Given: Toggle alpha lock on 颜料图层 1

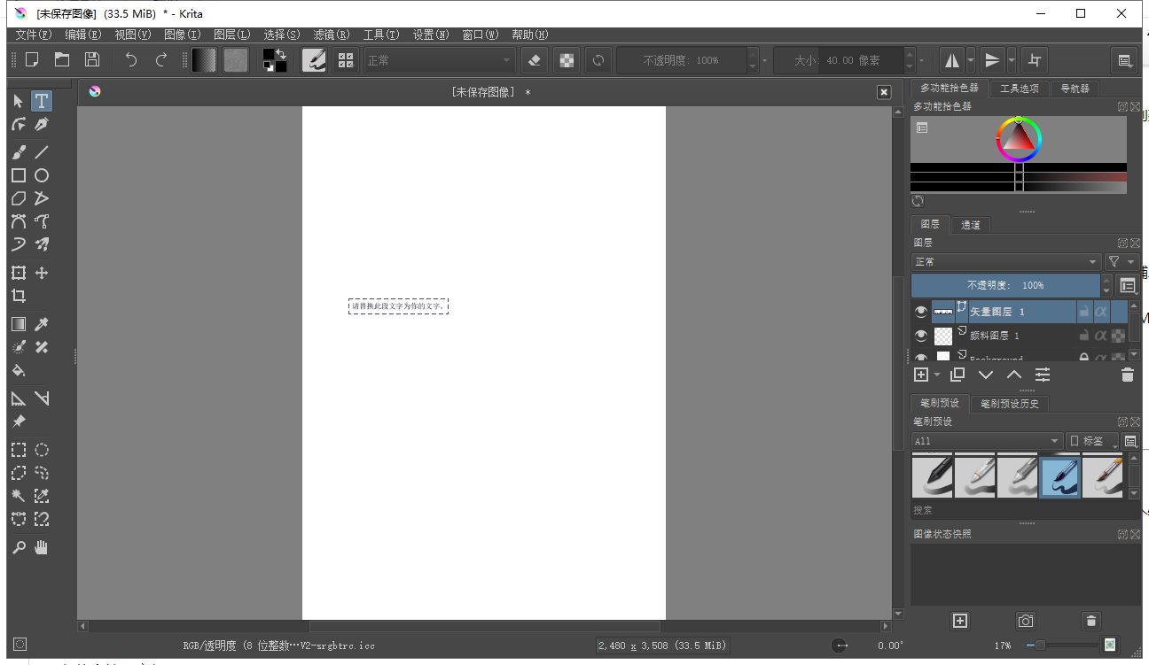Looking at the screenshot, I should [x=1100, y=336].
